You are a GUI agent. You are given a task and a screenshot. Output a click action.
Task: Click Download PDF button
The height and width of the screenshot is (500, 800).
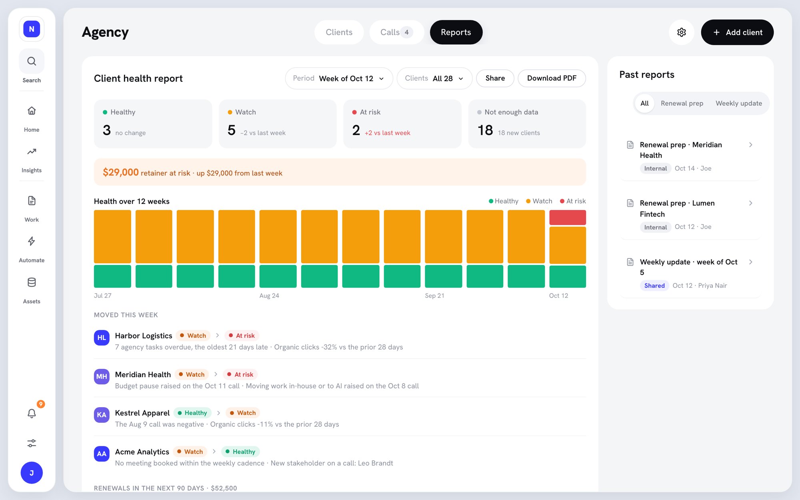coord(552,78)
